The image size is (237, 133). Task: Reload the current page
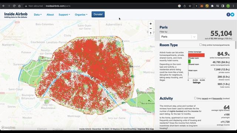[x=14, y=6]
